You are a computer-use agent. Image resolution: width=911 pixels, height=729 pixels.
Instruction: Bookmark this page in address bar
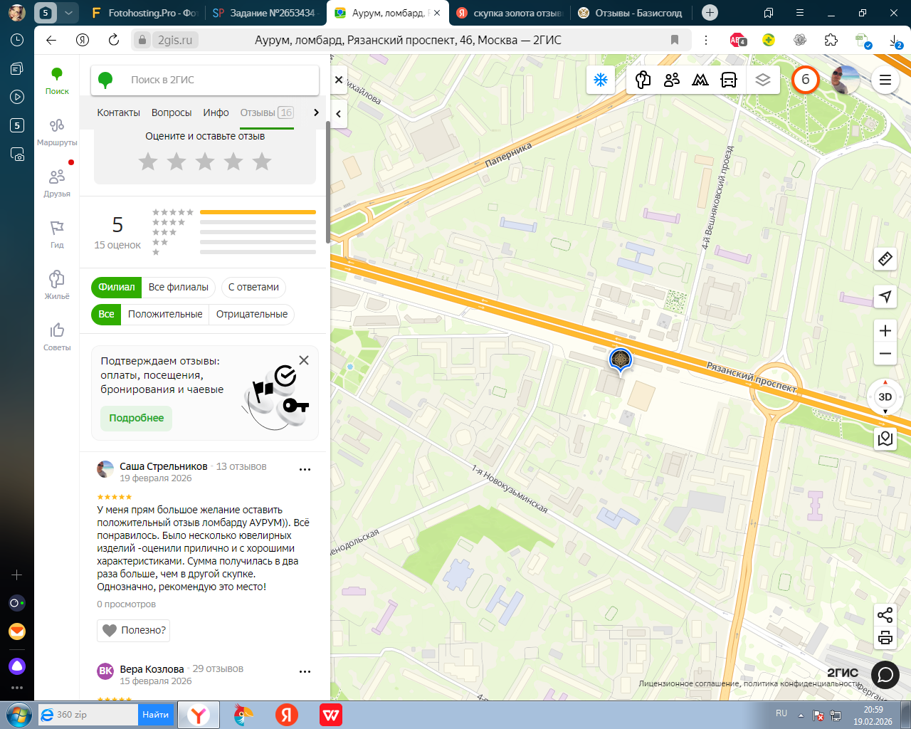point(675,40)
